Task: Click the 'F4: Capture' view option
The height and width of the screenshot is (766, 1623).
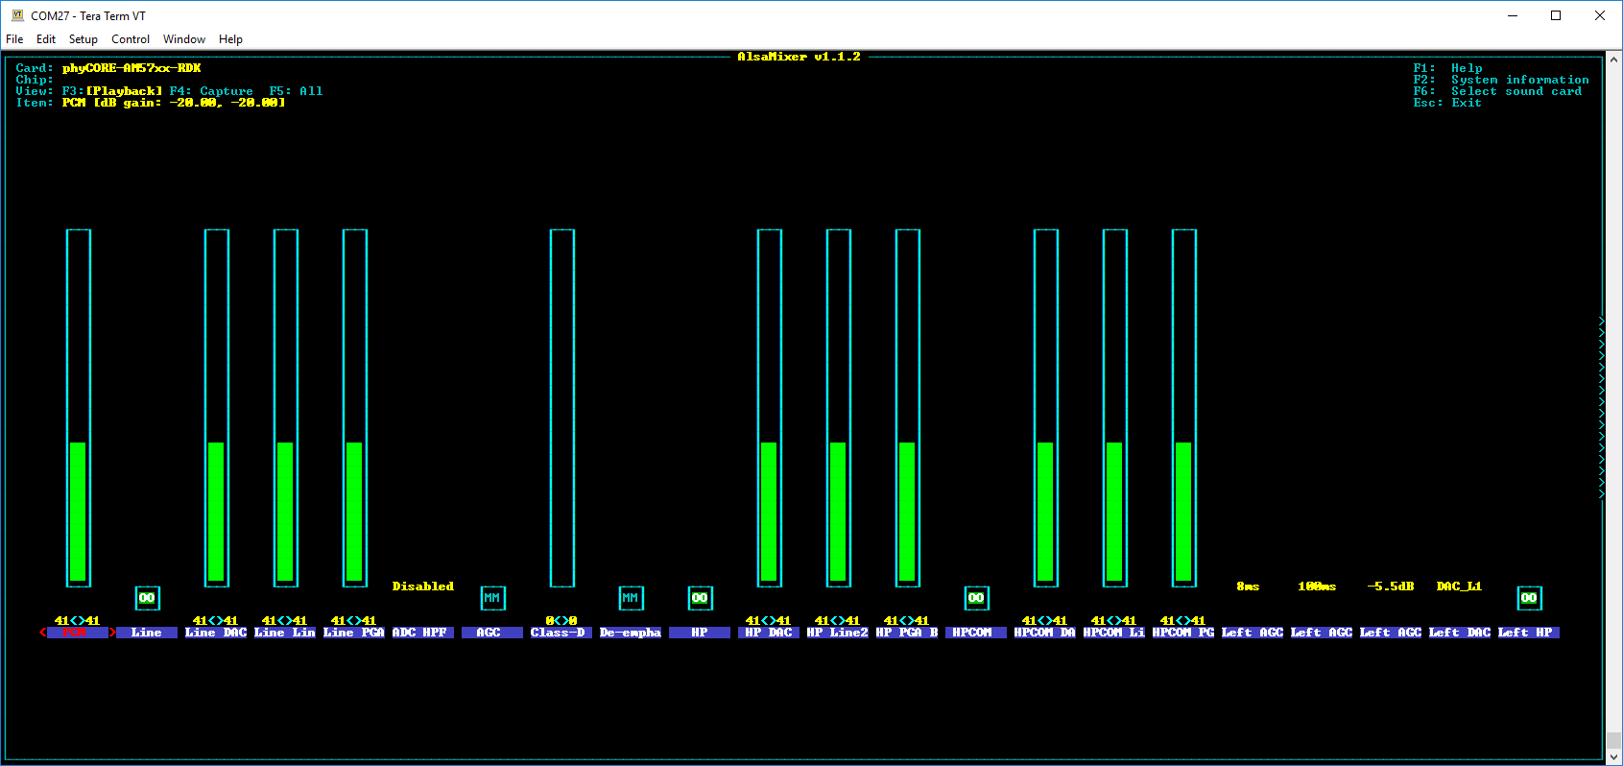Action: (211, 91)
